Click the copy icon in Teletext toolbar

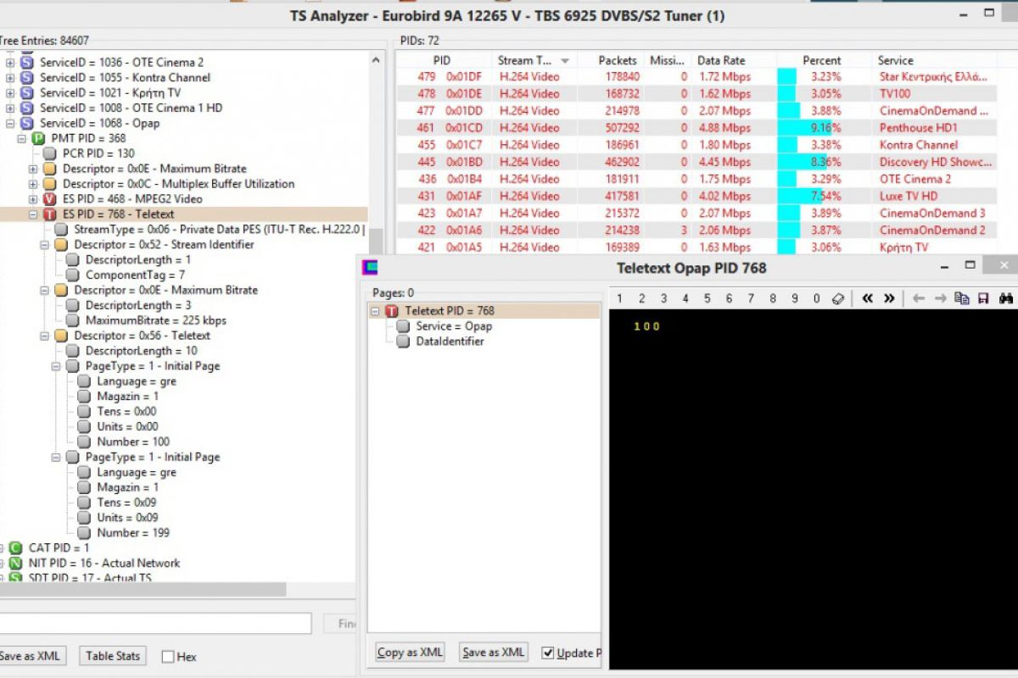pos(961,298)
